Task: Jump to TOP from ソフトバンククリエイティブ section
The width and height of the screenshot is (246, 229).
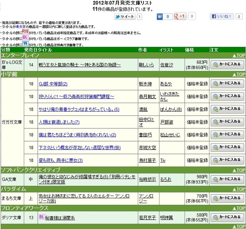Action: coord(239,170)
